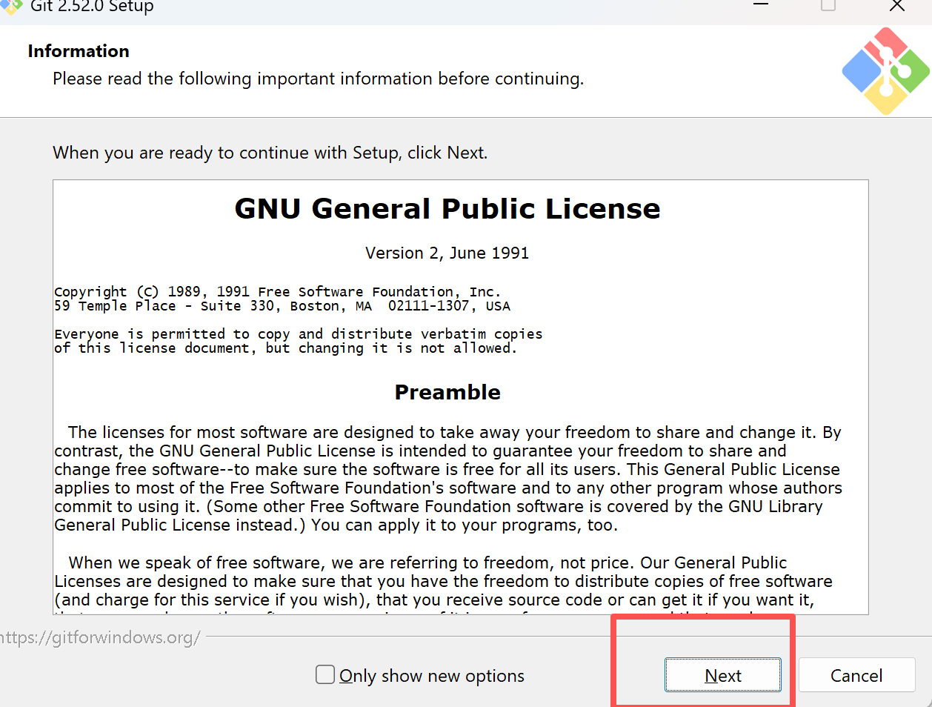Image resolution: width=932 pixels, height=707 pixels.
Task: Close the Git Setup window
Action: 896,6
